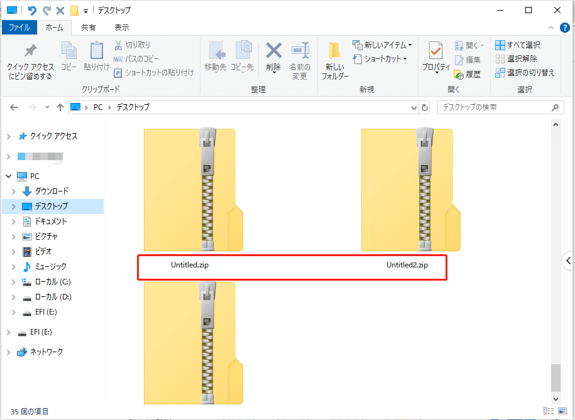Click デスクトップ in the address bar path
This screenshot has height=420, width=575.
(133, 107)
